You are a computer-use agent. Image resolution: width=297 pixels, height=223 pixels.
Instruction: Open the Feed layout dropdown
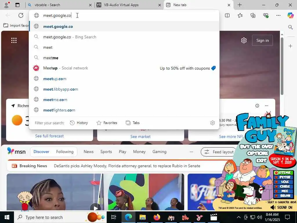click(219, 152)
